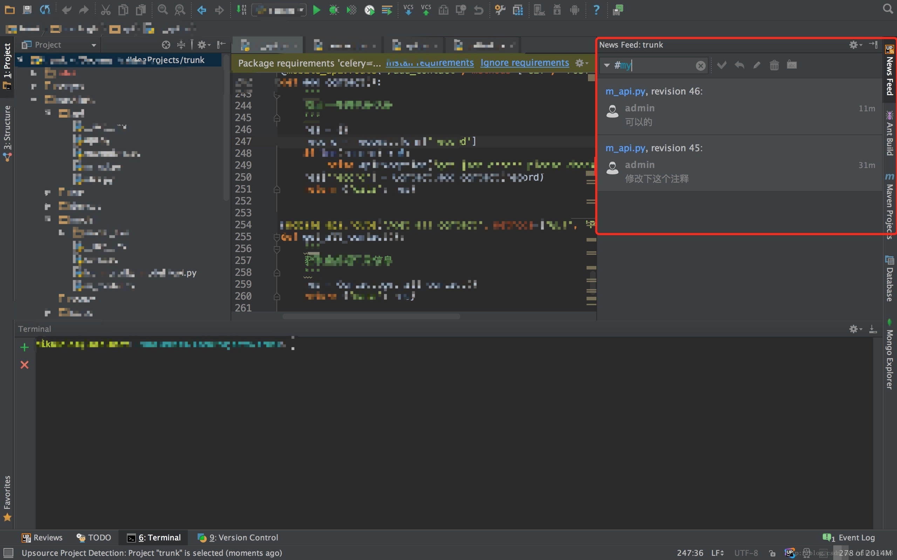
Task: Close terminal session red X
Action: [x=25, y=365]
